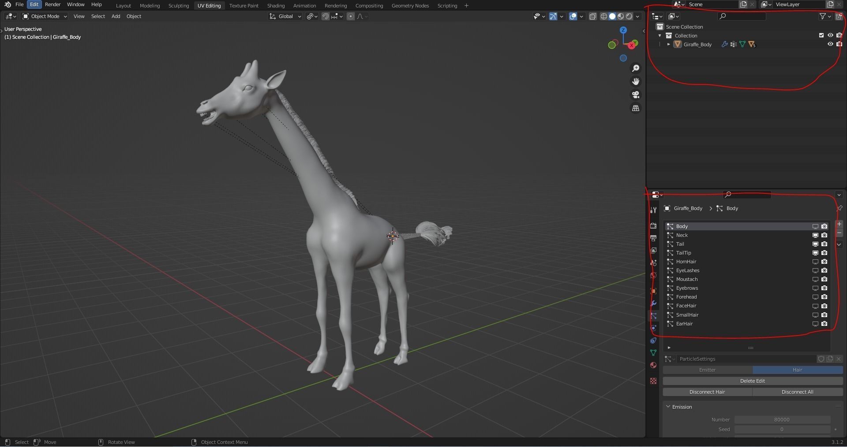This screenshot has height=447, width=847.
Task: Open the Physics properties tab
Action: point(653,328)
